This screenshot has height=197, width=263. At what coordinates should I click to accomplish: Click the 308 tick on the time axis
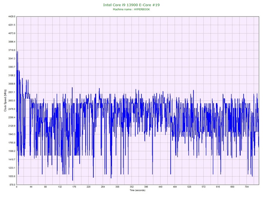click(117, 187)
